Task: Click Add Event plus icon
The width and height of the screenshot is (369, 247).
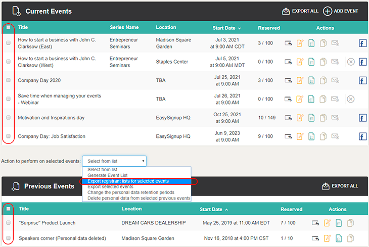Action: click(327, 11)
